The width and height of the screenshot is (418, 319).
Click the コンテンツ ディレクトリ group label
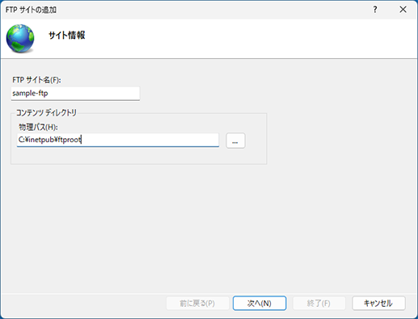pos(46,112)
